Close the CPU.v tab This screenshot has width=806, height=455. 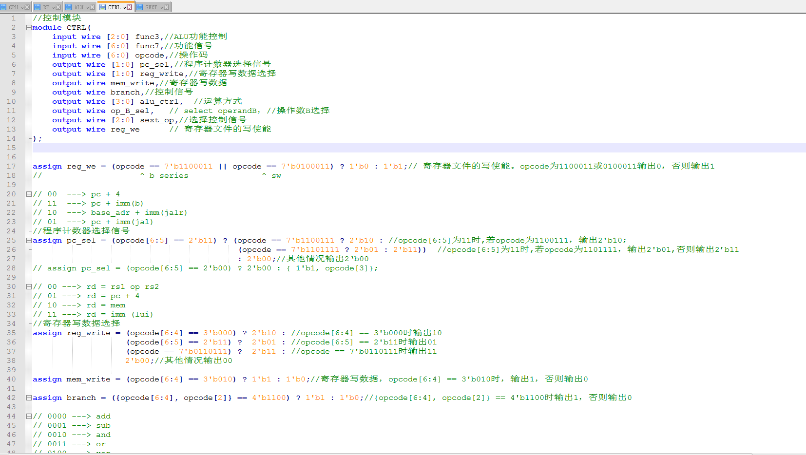coord(27,7)
